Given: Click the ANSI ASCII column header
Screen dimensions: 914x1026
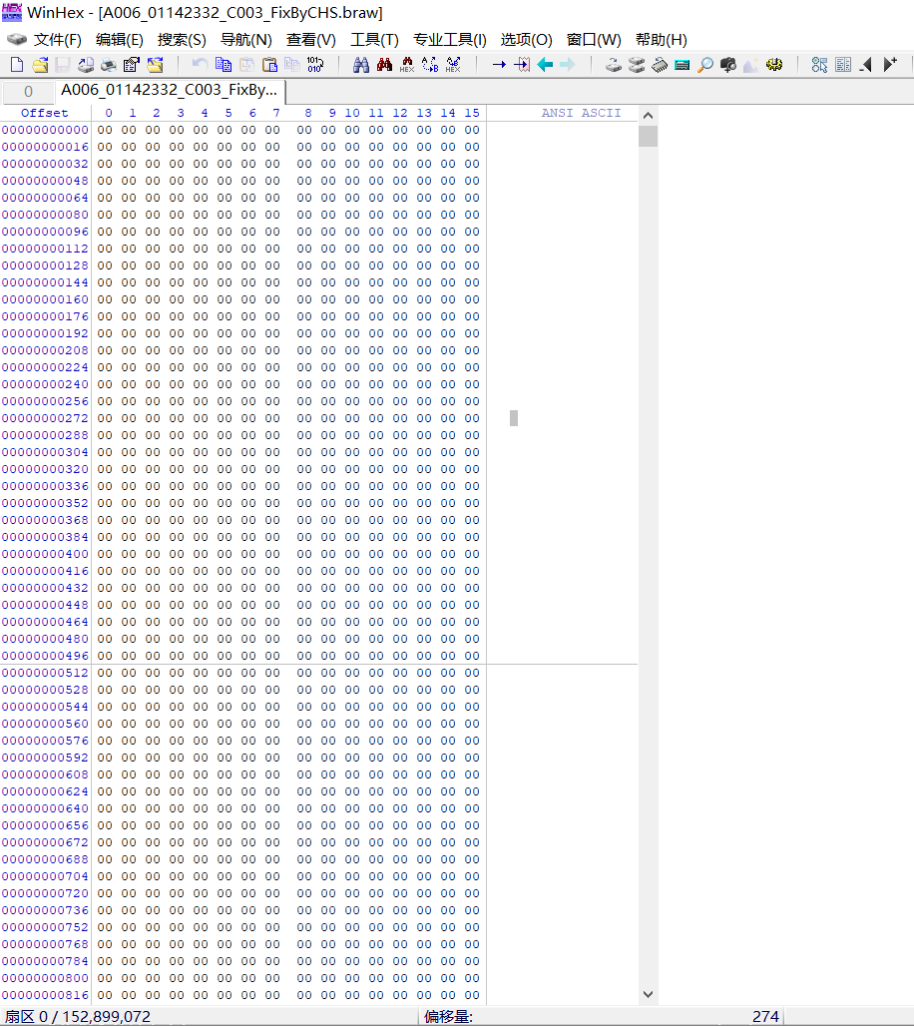Looking at the screenshot, I should click(x=581, y=113).
